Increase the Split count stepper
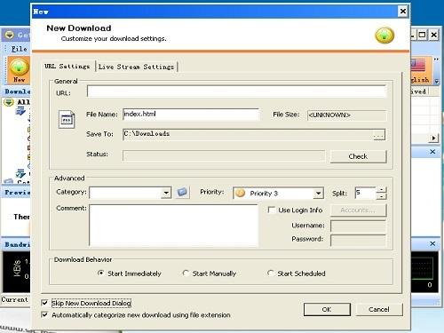The image size is (444, 333). 381,190
